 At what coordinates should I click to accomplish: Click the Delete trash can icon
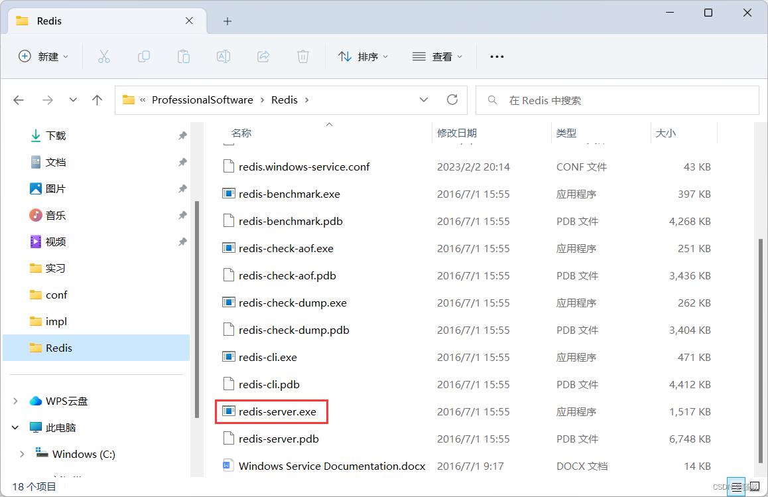pos(303,57)
